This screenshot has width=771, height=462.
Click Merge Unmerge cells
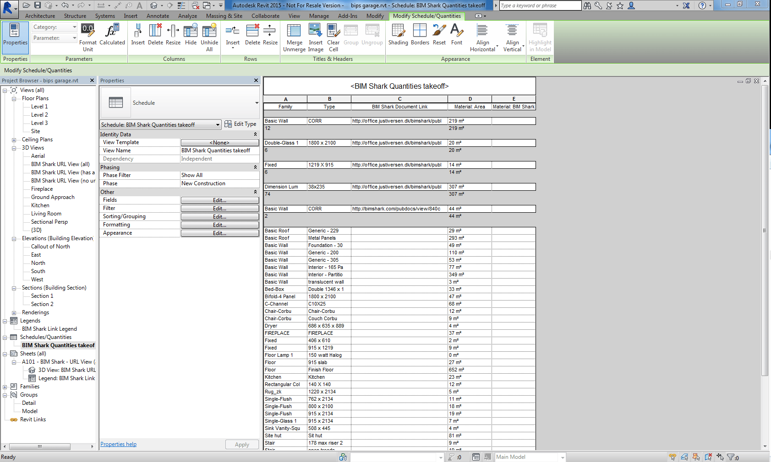pyautogui.click(x=294, y=38)
